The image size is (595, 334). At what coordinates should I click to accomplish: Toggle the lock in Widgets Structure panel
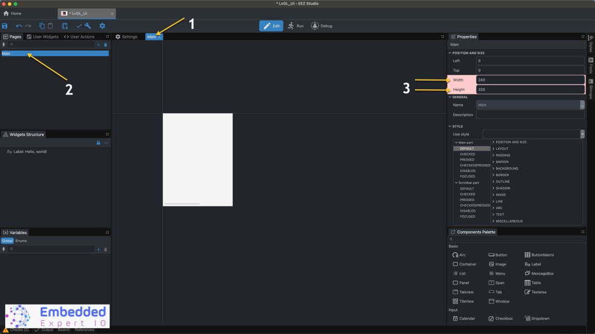(98, 142)
